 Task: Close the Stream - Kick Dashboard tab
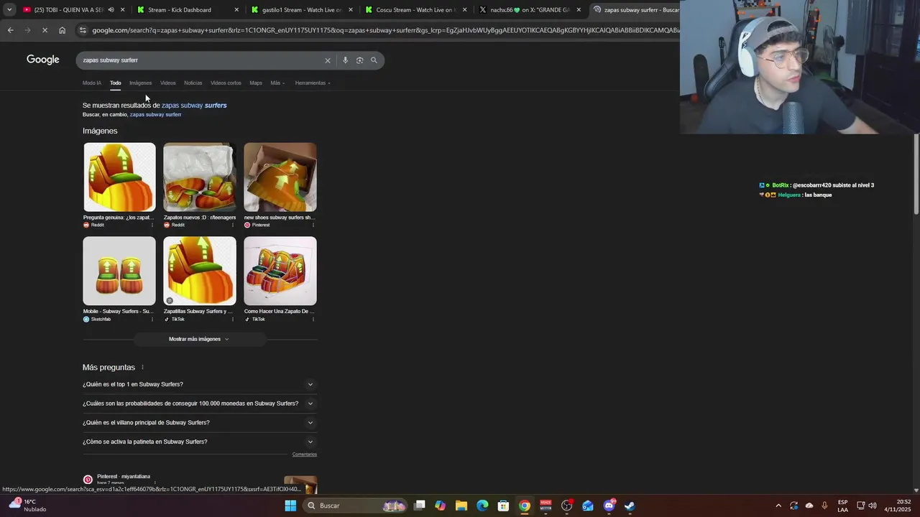pyautogui.click(x=236, y=10)
